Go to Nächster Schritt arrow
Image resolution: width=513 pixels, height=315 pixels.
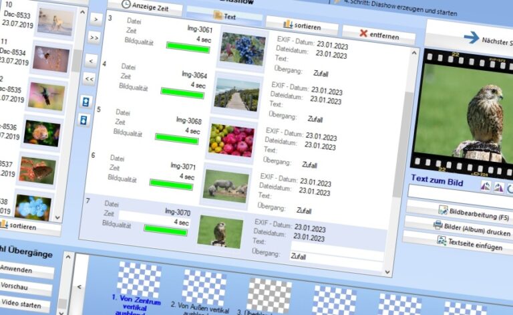point(472,37)
